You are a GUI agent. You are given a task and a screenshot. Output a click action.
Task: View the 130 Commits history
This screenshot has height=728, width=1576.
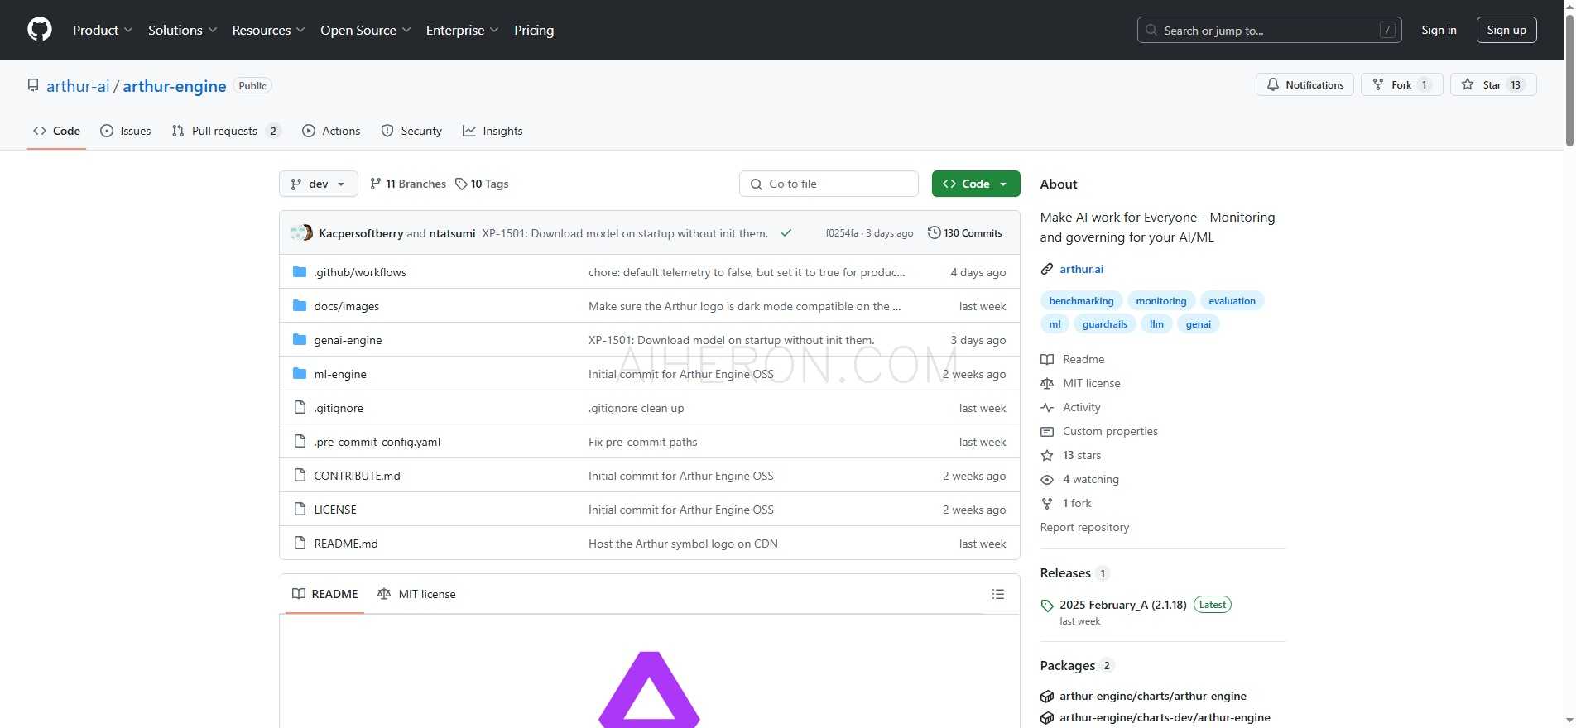tap(965, 232)
